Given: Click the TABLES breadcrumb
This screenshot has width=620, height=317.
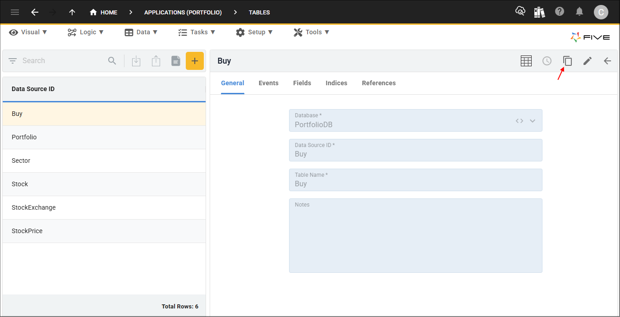Looking at the screenshot, I should pos(259,12).
